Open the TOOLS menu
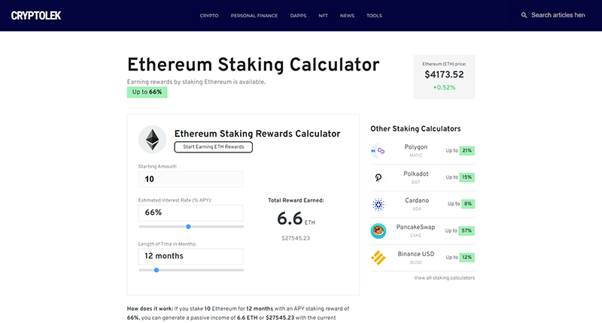Image resolution: width=602 pixels, height=323 pixels. tap(374, 16)
